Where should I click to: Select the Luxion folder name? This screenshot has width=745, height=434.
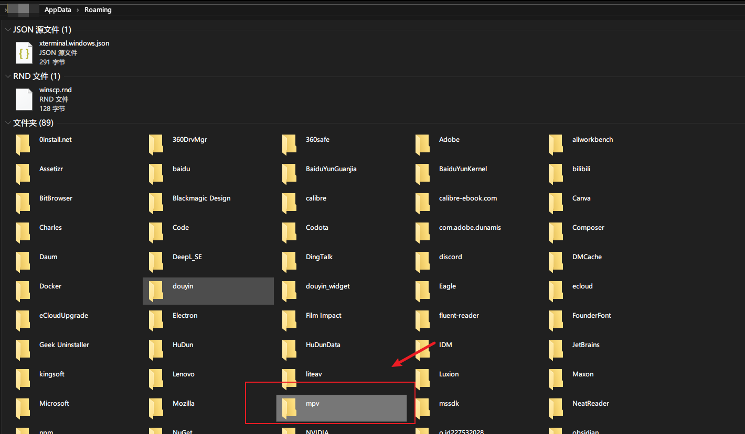pyautogui.click(x=449, y=374)
